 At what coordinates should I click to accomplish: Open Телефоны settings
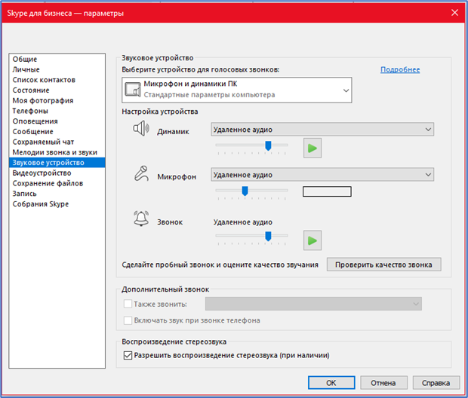pyautogui.click(x=57, y=111)
